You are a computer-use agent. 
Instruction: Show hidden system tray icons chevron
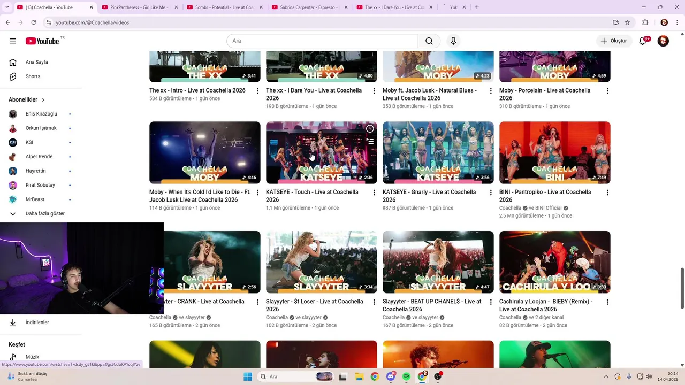tap(606, 376)
